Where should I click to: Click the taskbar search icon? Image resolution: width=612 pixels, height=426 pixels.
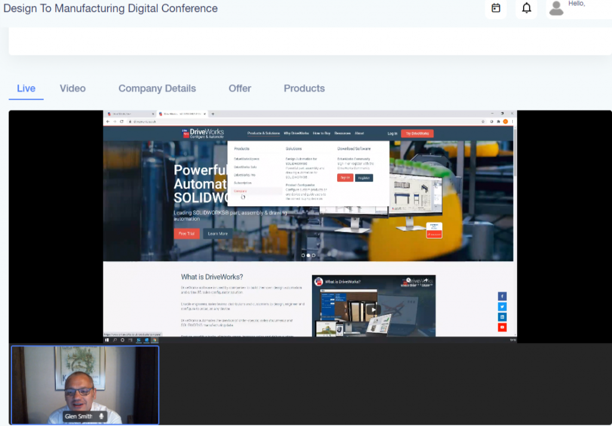tap(115, 340)
